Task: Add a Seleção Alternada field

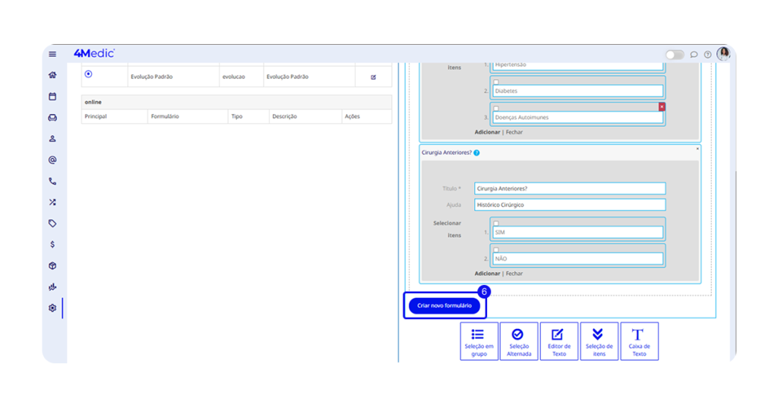Action: tap(519, 341)
